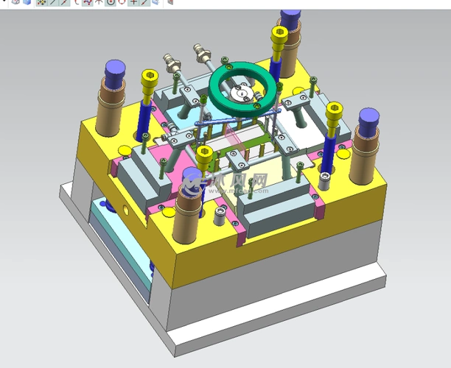The height and width of the screenshot is (368, 451).
Task: Click the plus-shaped existing point snap icon
Action: [133, 2]
